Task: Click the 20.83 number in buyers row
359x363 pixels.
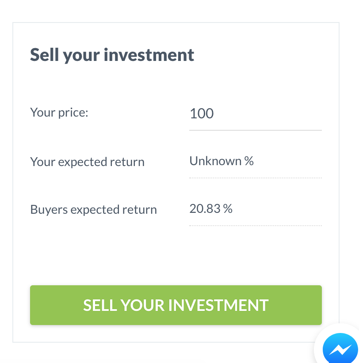Action: 205,208
